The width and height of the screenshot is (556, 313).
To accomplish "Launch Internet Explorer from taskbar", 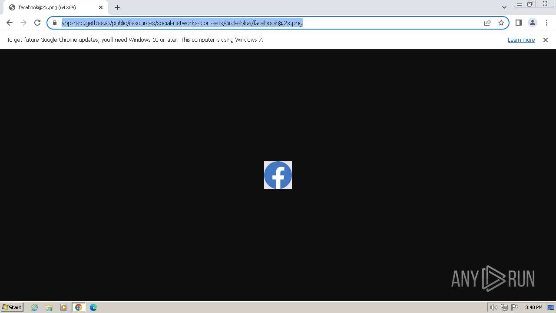I will pos(35,307).
